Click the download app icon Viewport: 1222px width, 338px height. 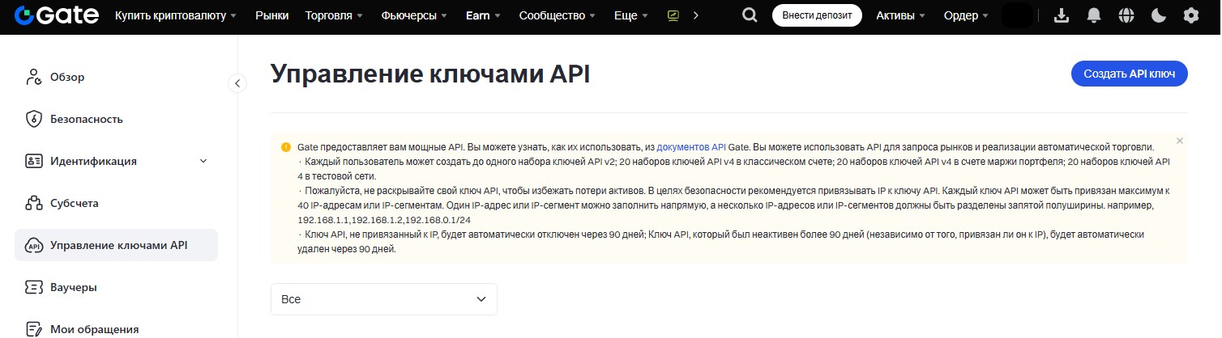click(x=1062, y=15)
